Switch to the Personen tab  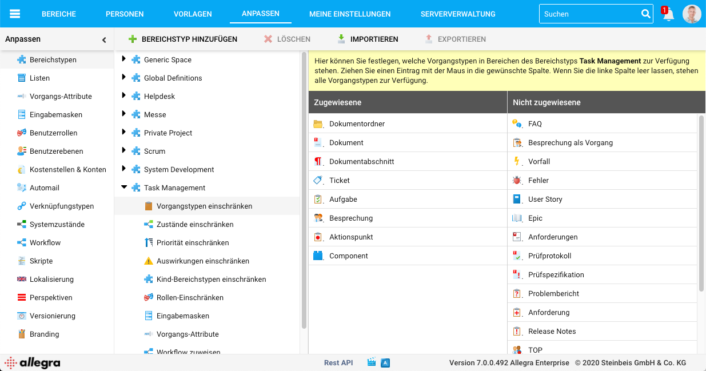(x=125, y=14)
